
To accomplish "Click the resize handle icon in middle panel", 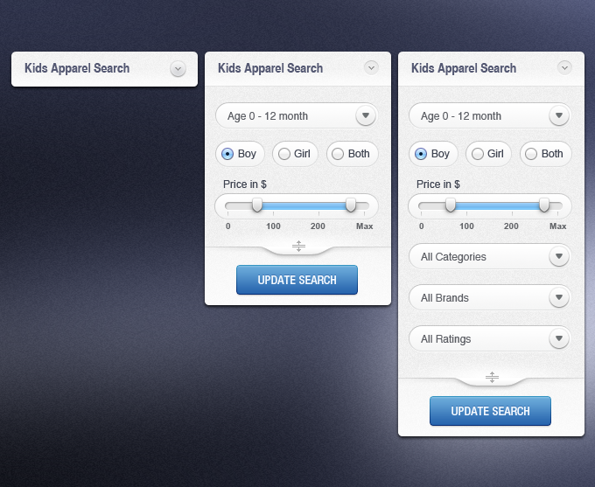I will click(x=298, y=246).
